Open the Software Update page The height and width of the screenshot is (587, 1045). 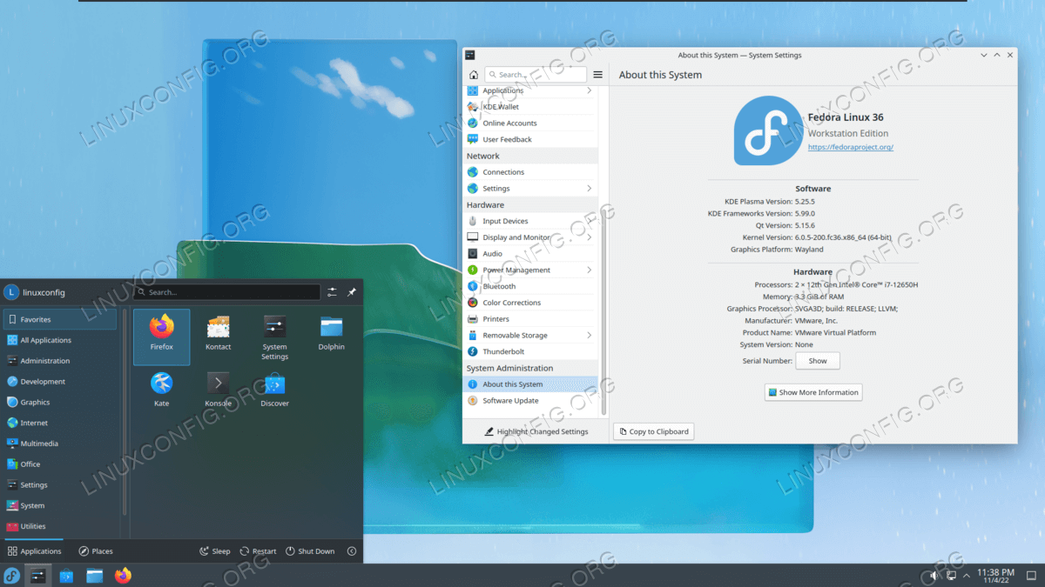point(530,401)
